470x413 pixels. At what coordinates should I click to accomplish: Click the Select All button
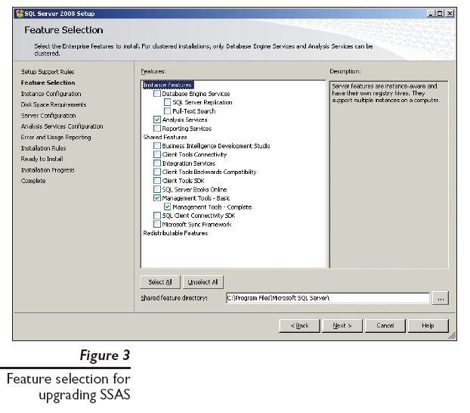160,282
